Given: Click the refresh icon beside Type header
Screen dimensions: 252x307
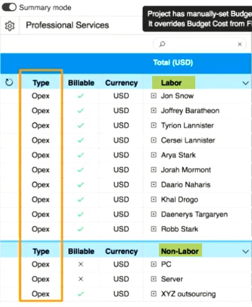Looking at the screenshot, I should (x=9, y=82).
